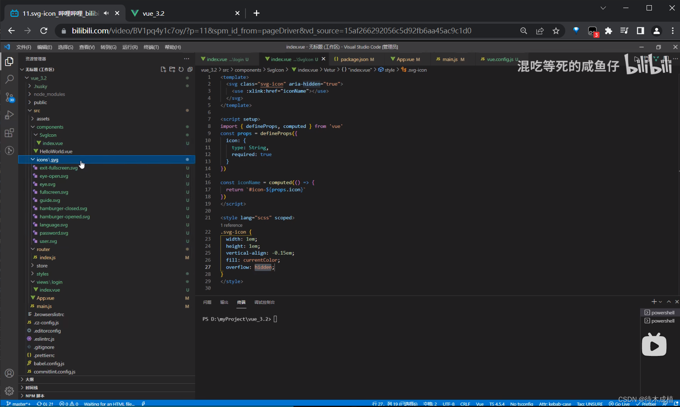The width and height of the screenshot is (680, 407).
Task: Share this page from address bar
Action: coord(540,31)
